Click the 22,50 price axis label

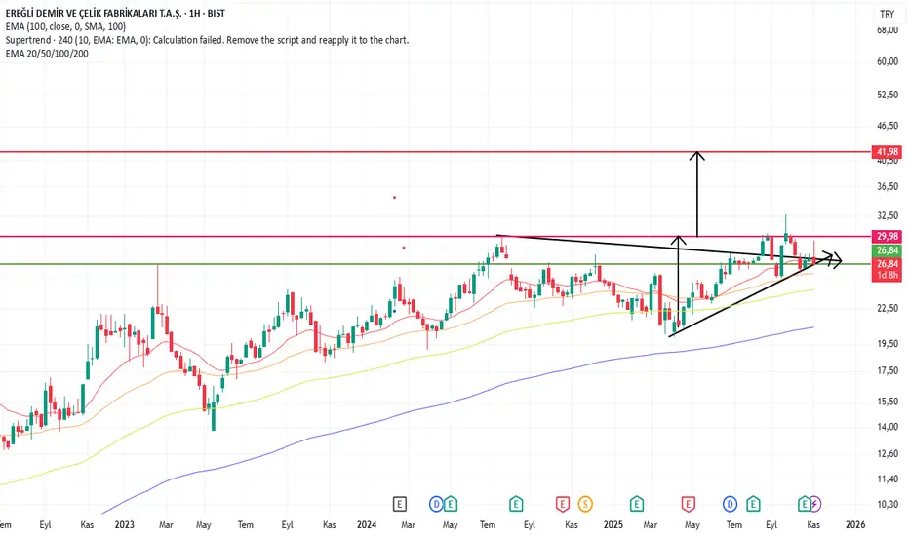(888, 308)
